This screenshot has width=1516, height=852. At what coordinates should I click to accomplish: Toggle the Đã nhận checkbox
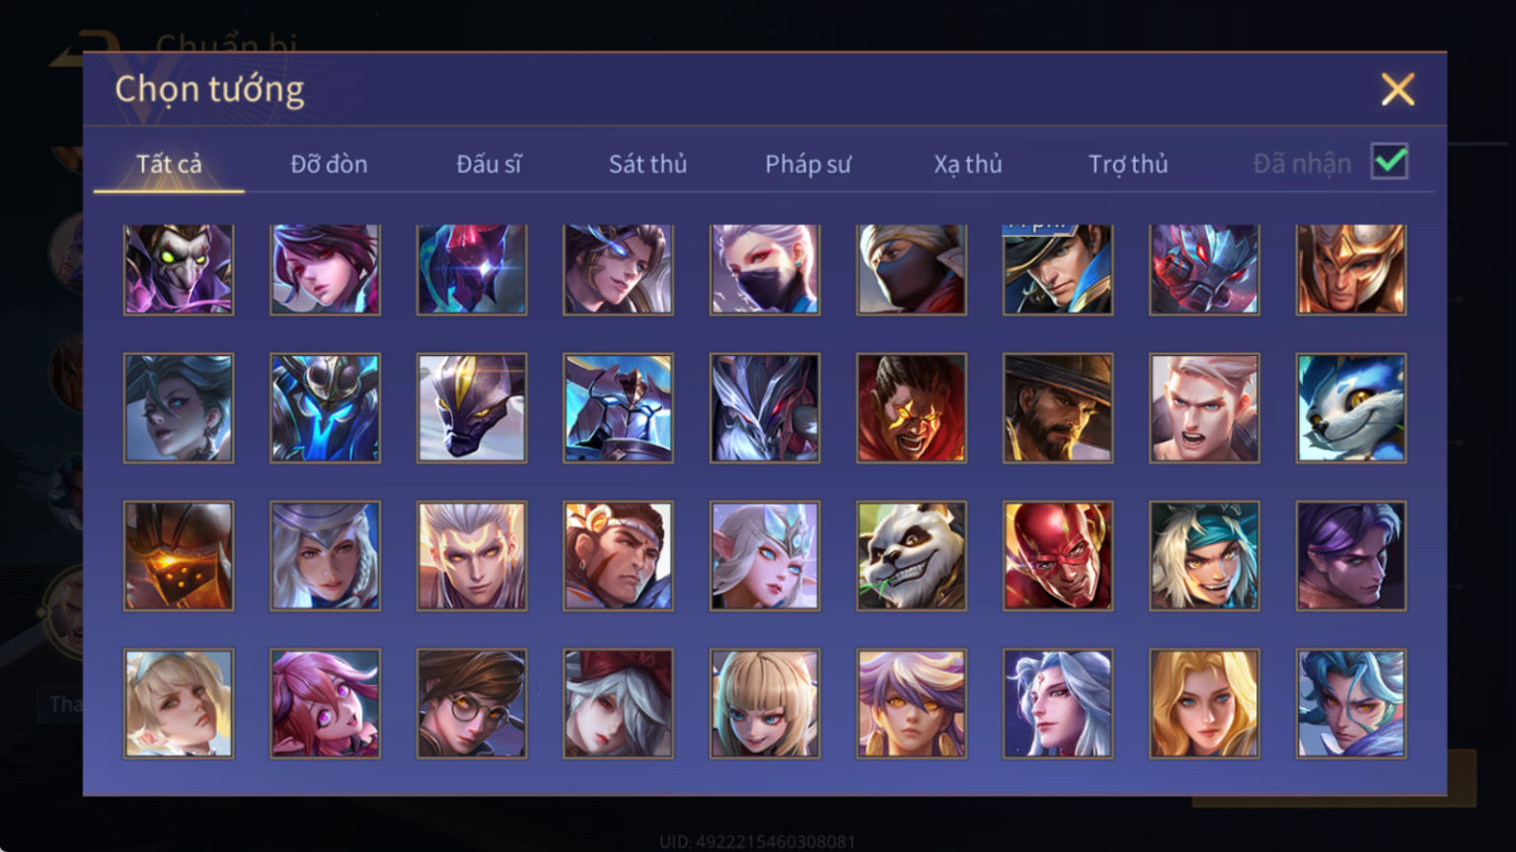coord(1389,161)
